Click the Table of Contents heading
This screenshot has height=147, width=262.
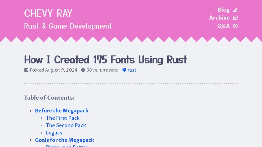49,98
